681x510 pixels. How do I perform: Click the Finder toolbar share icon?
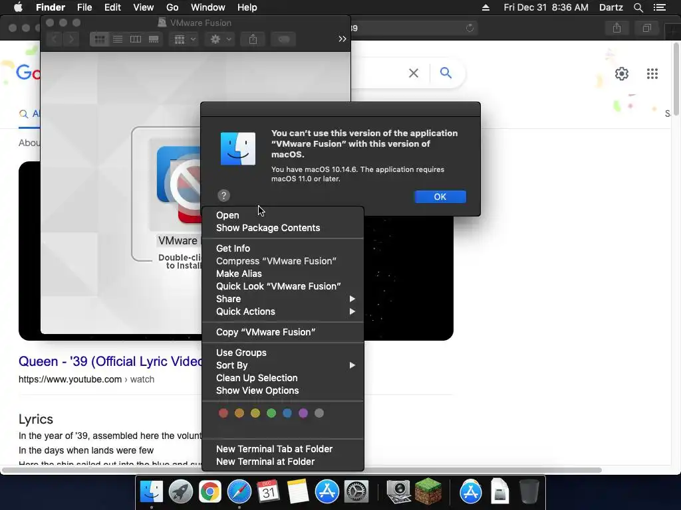253,39
